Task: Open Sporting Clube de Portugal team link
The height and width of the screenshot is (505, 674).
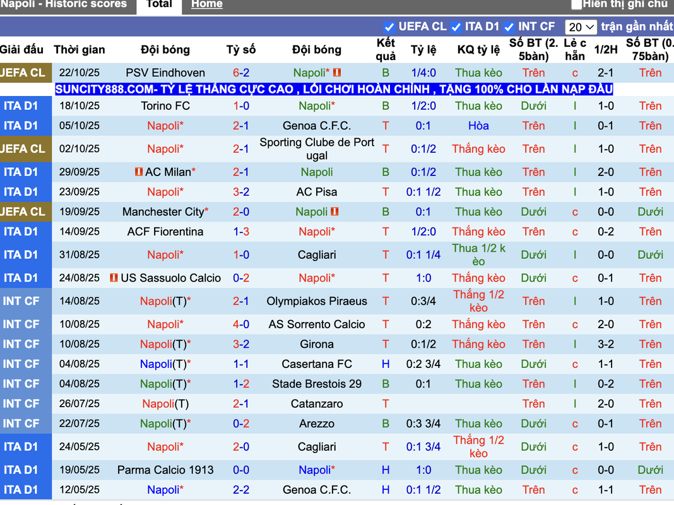Action: [x=317, y=149]
